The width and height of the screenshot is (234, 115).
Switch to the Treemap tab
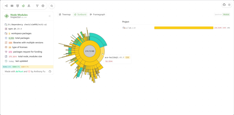[x=65, y=15]
